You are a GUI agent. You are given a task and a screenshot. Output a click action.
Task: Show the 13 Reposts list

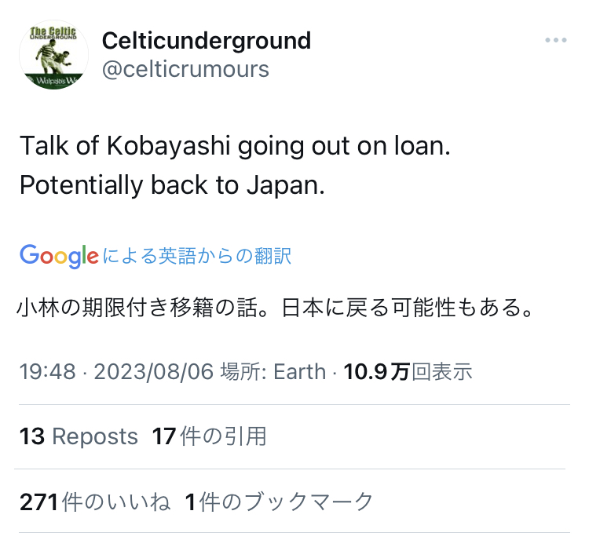tap(79, 436)
